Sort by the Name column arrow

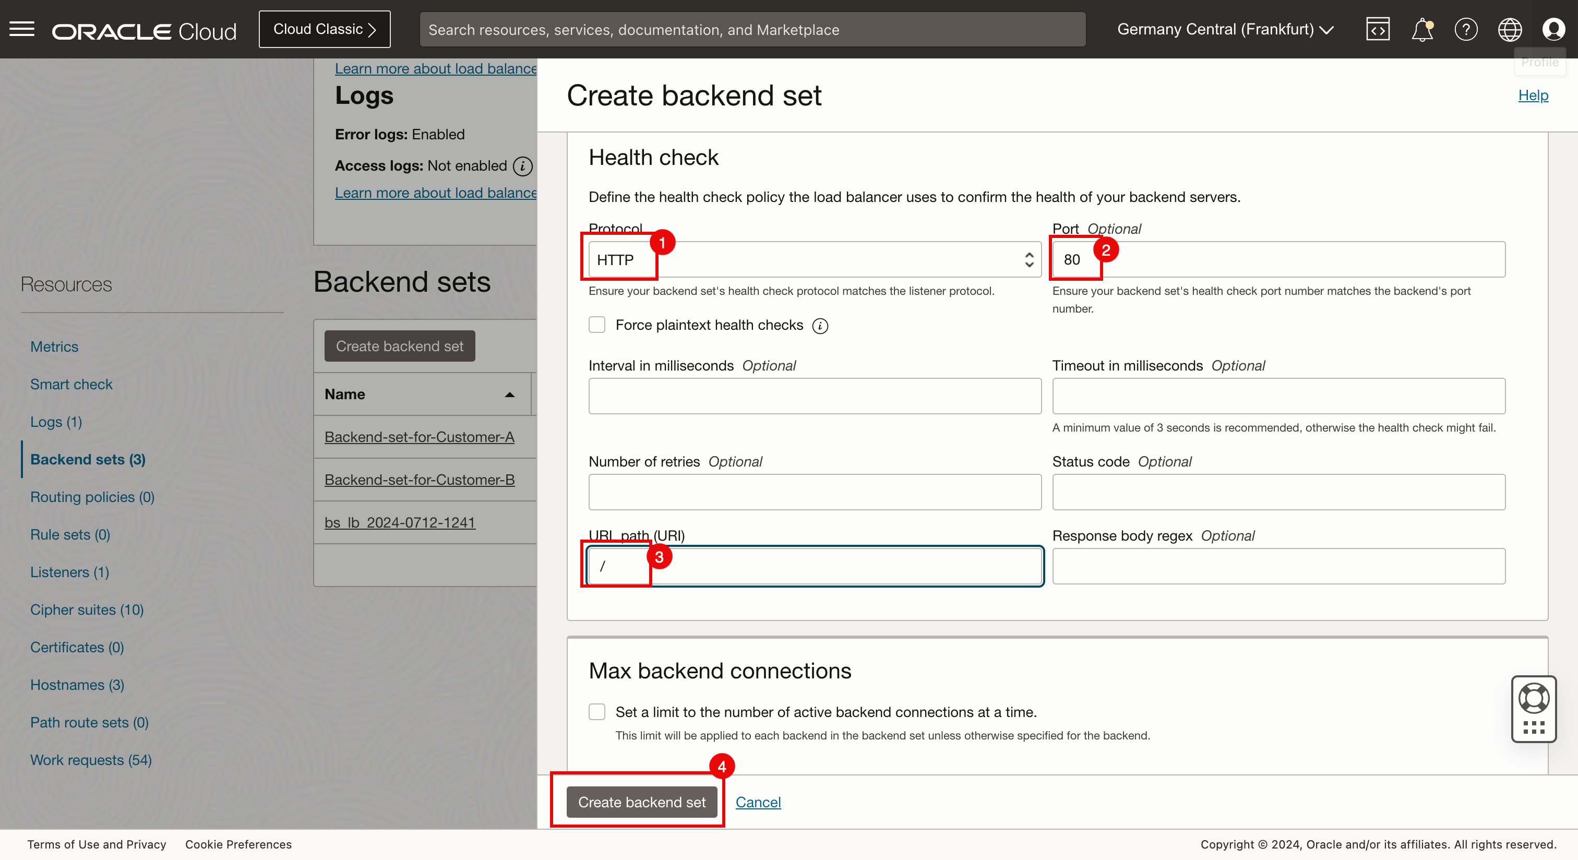[509, 395]
